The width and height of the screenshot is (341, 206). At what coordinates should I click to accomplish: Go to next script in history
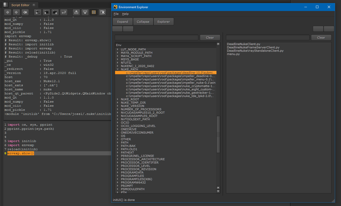(x=16, y=12)
